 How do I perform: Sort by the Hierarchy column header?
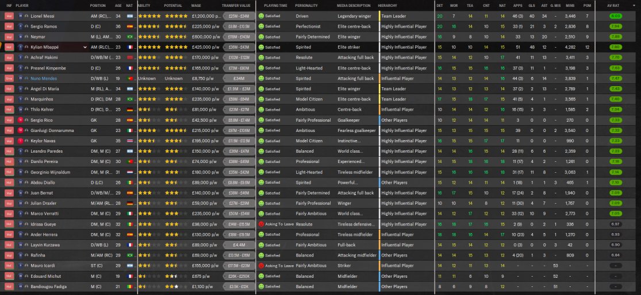point(387,6)
